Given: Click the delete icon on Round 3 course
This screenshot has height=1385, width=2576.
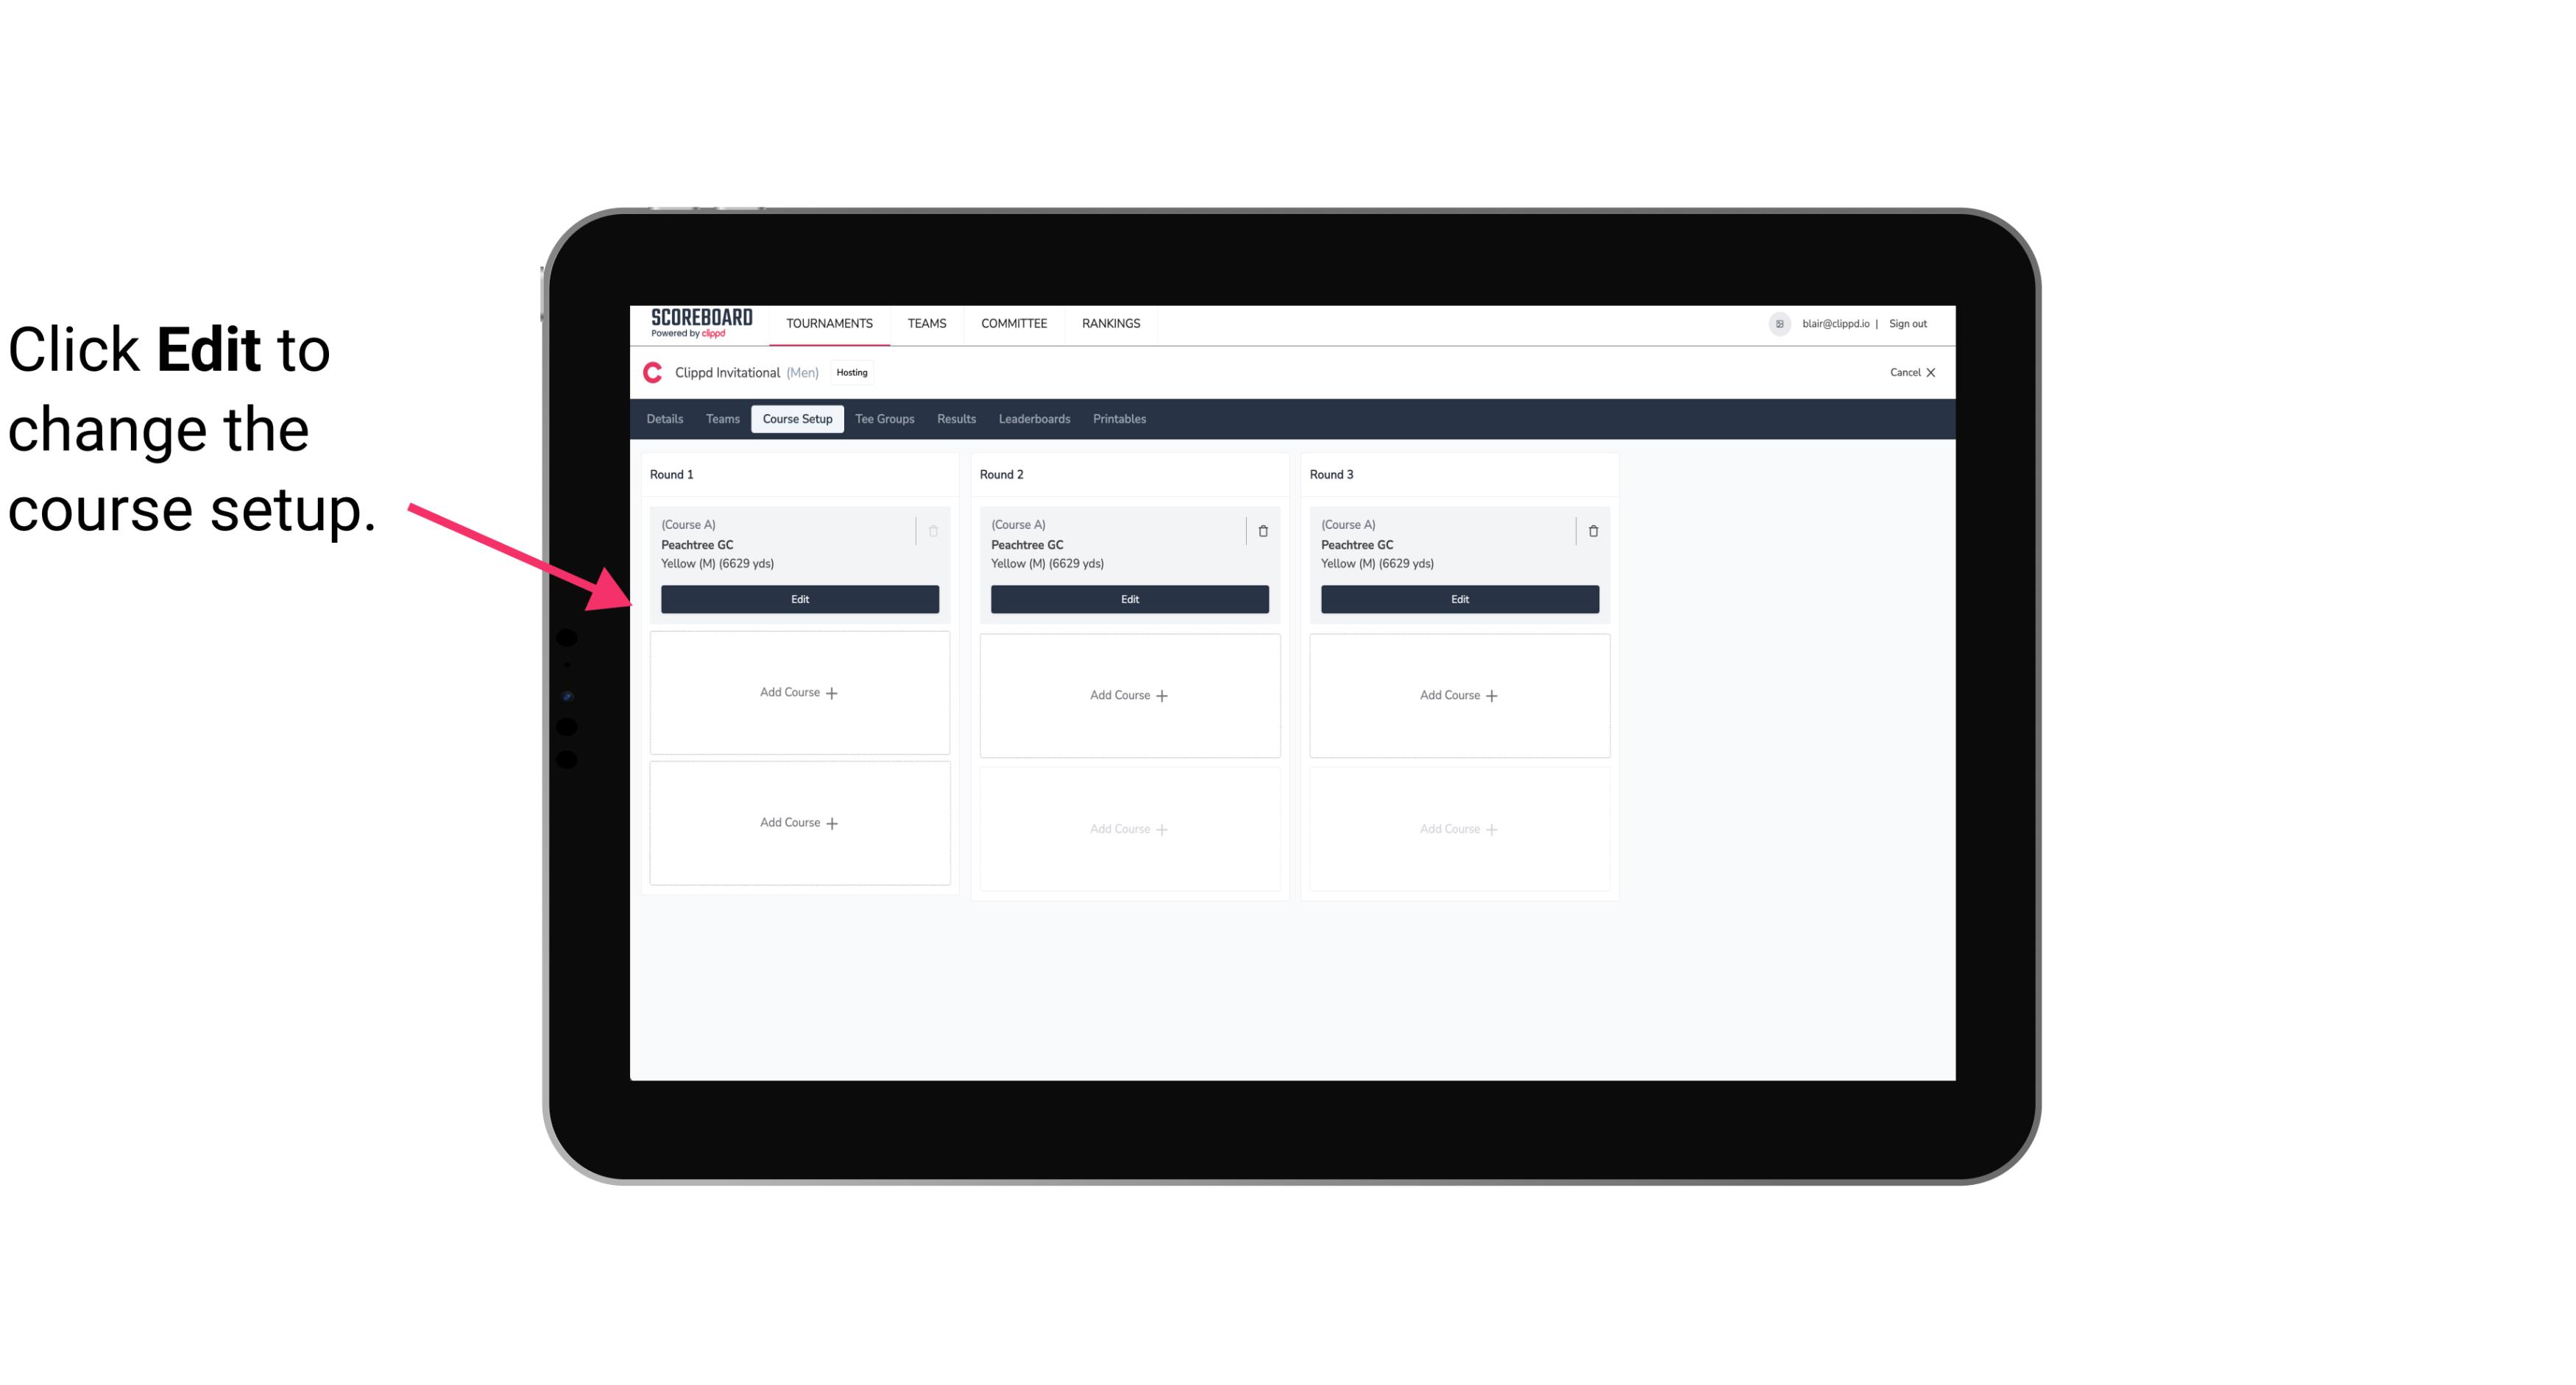Looking at the screenshot, I should point(1593,529).
